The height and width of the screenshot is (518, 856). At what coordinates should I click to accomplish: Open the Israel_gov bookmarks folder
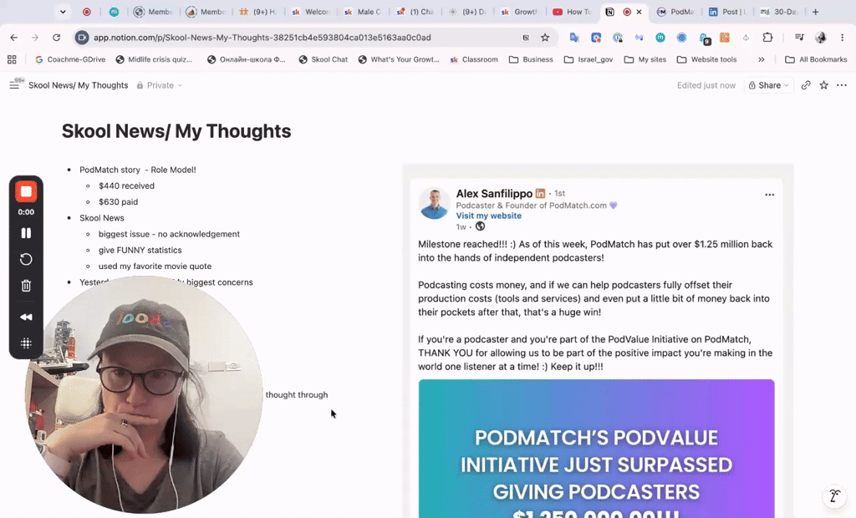[x=588, y=59]
